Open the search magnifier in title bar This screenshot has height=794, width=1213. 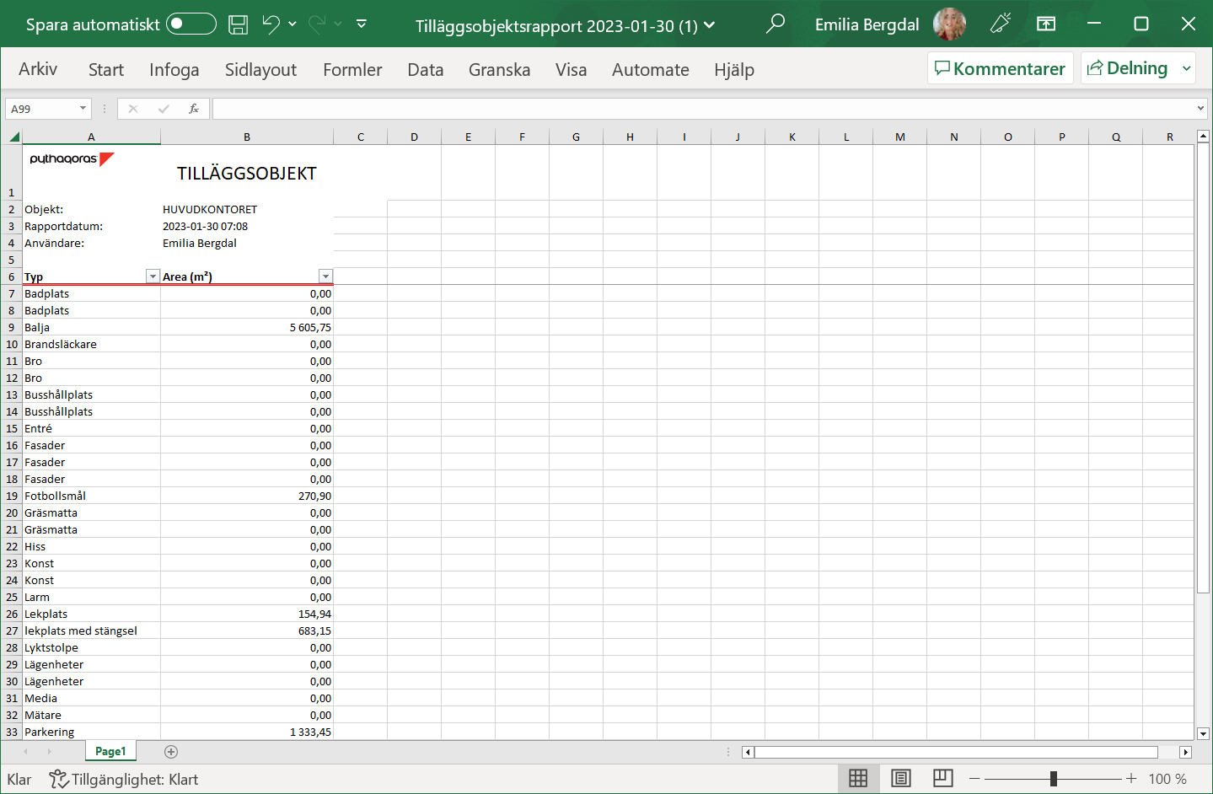click(775, 24)
